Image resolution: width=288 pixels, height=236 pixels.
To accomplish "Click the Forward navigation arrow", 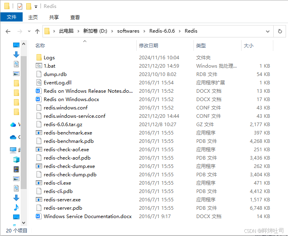I will [19, 31].
